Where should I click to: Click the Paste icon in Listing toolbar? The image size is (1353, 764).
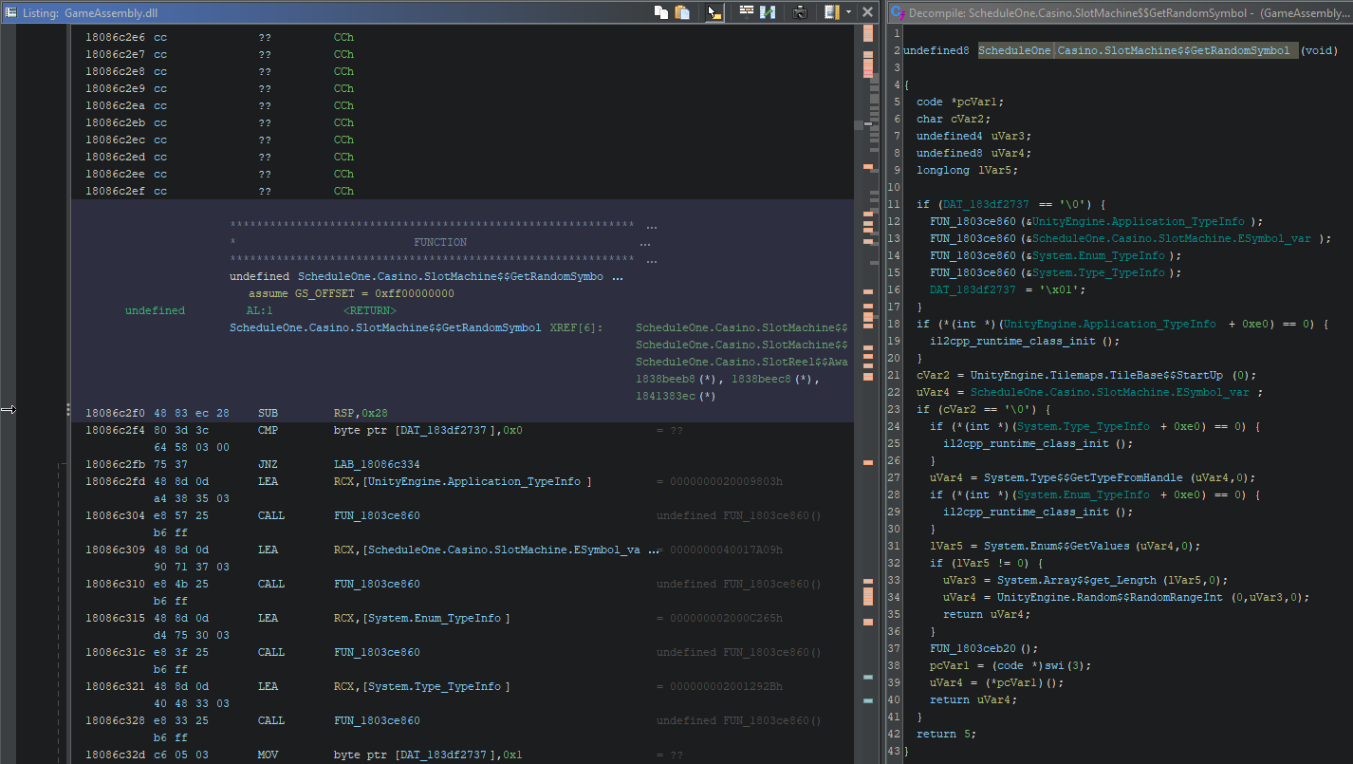pyautogui.click(x=682, y=12)
